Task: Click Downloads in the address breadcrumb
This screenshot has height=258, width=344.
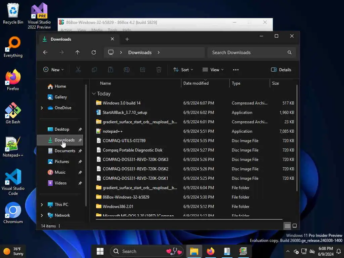Action: 140,52
